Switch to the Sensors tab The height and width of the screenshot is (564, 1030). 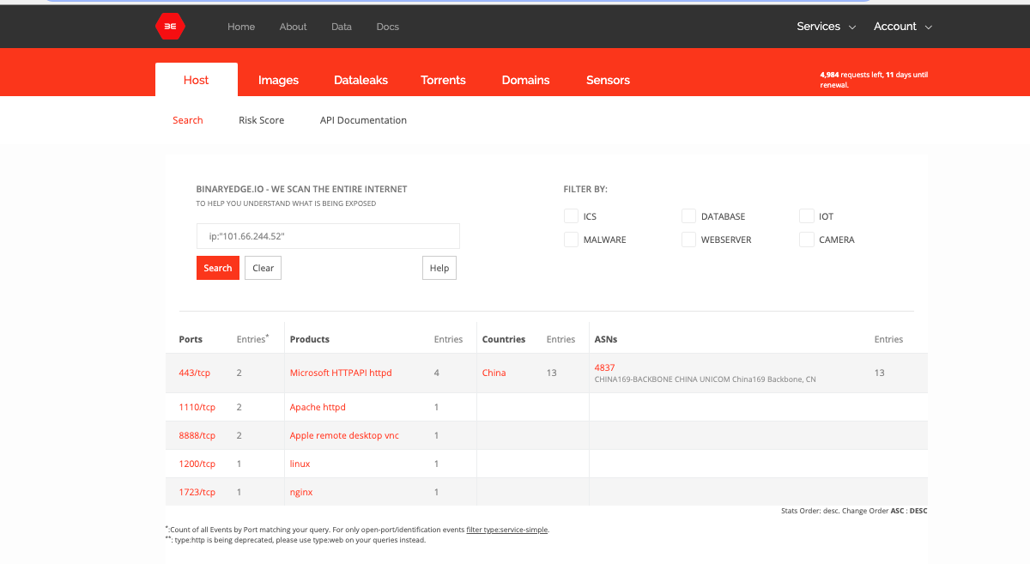click(x=609, y=80)
